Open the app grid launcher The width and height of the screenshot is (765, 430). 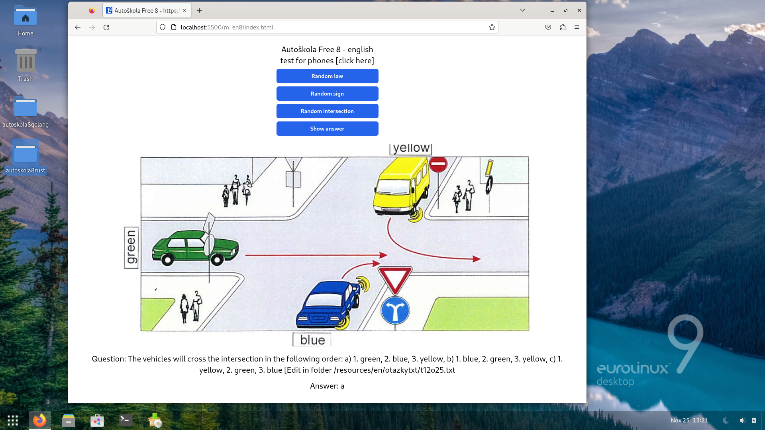pyautogui.click(x=13, y=420)
